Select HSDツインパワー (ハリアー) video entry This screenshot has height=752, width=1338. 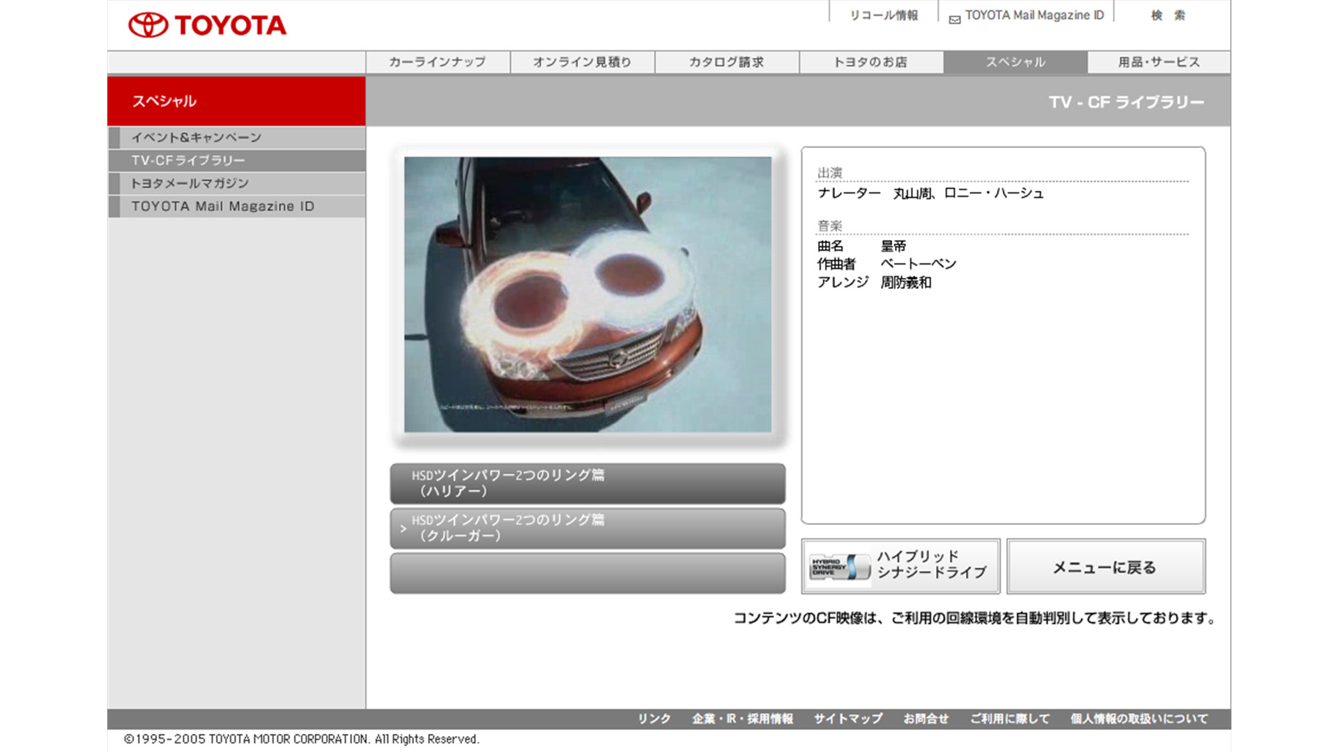(587, 483)
